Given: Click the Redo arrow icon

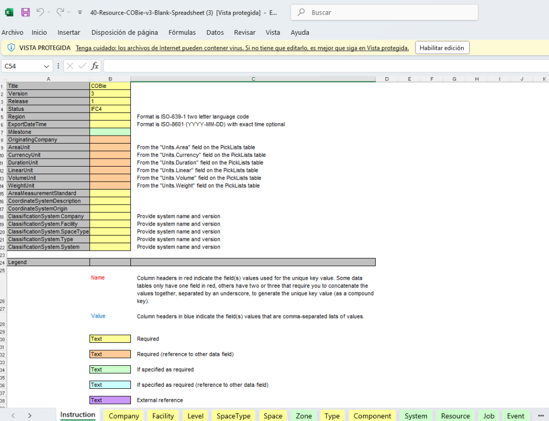Looking at the screenshot, I should [x=60, y=12].
